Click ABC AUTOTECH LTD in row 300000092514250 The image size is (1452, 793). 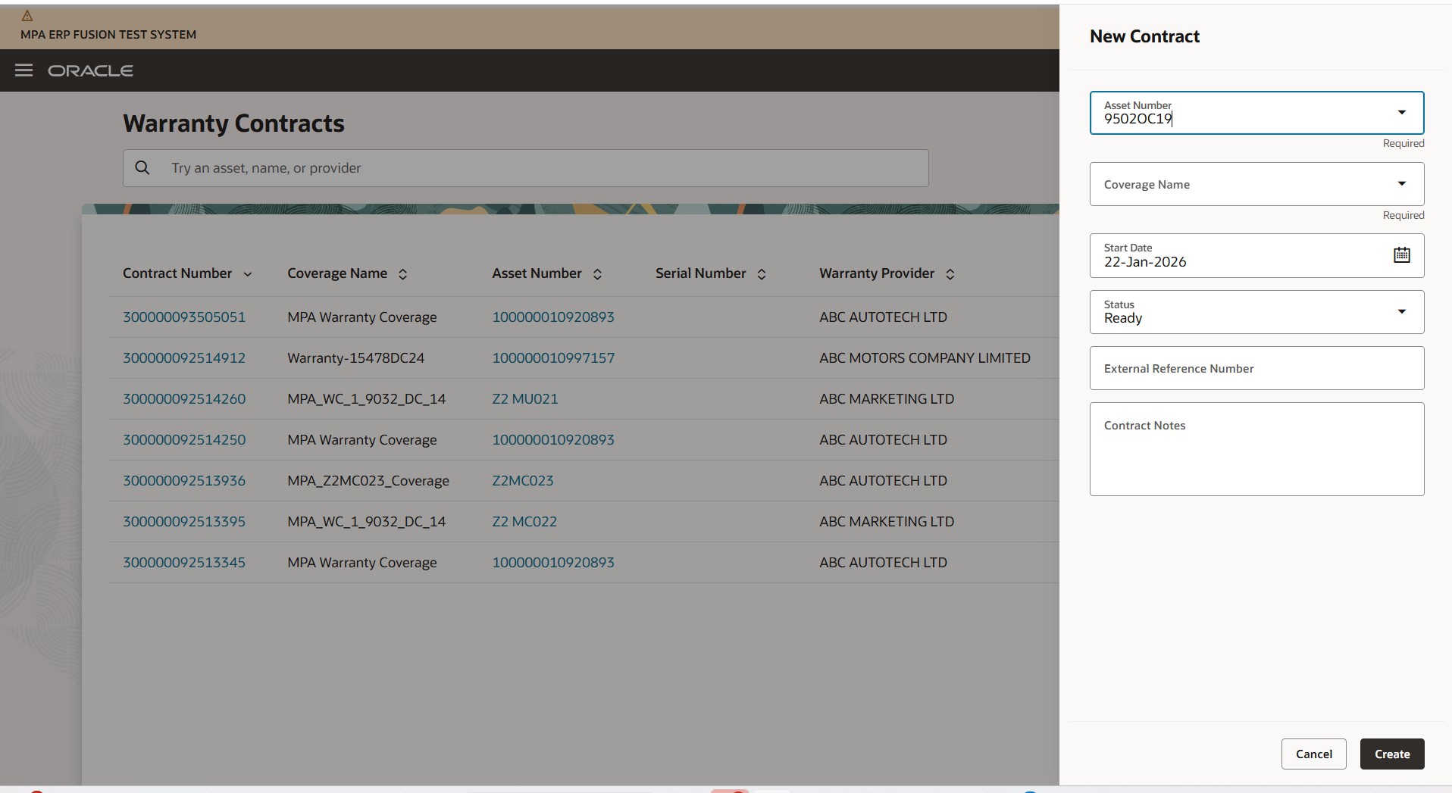pyautogui.click(x=883, y=440)
